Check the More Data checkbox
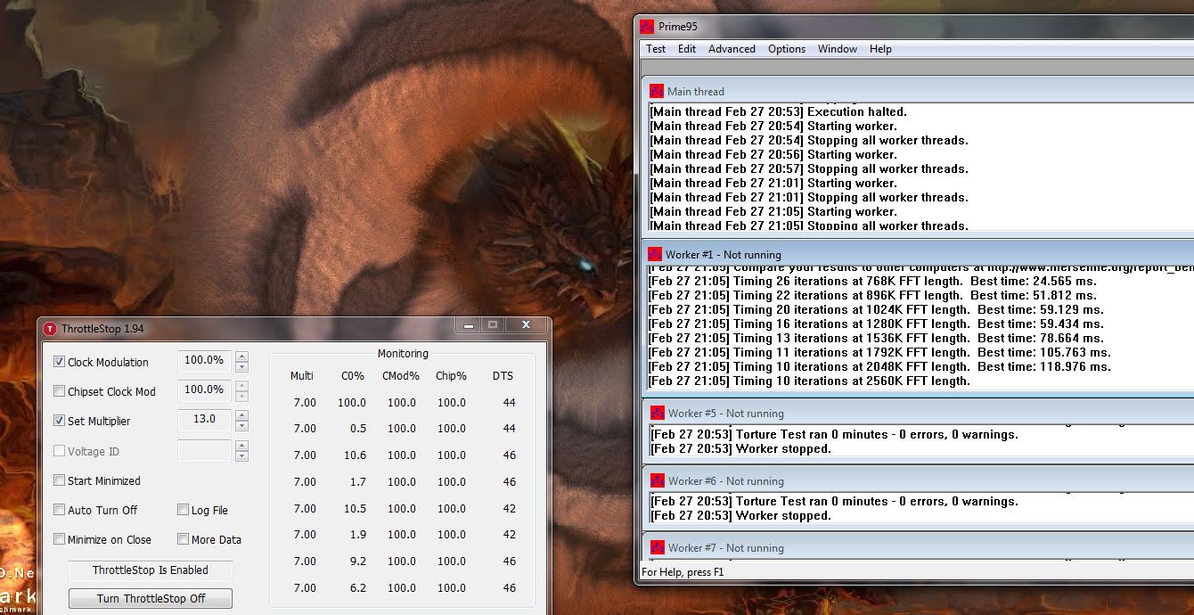Screen dimensions: 1194x615 pos(183,539)
